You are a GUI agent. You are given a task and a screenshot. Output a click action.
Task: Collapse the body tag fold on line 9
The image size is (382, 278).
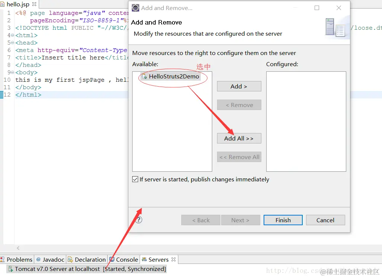(x=13, y=72)
